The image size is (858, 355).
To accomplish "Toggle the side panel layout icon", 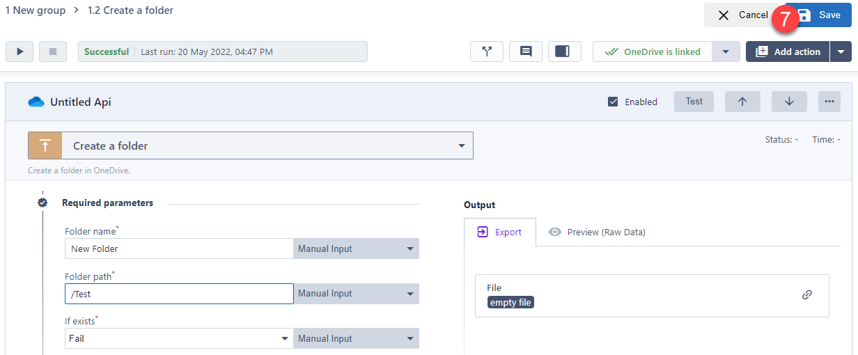I will coord(564,52).
